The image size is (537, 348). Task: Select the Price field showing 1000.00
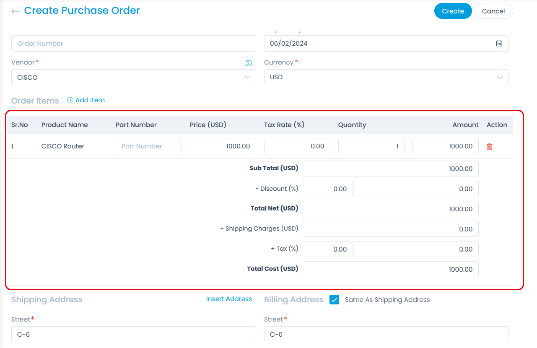pos(223,146)
